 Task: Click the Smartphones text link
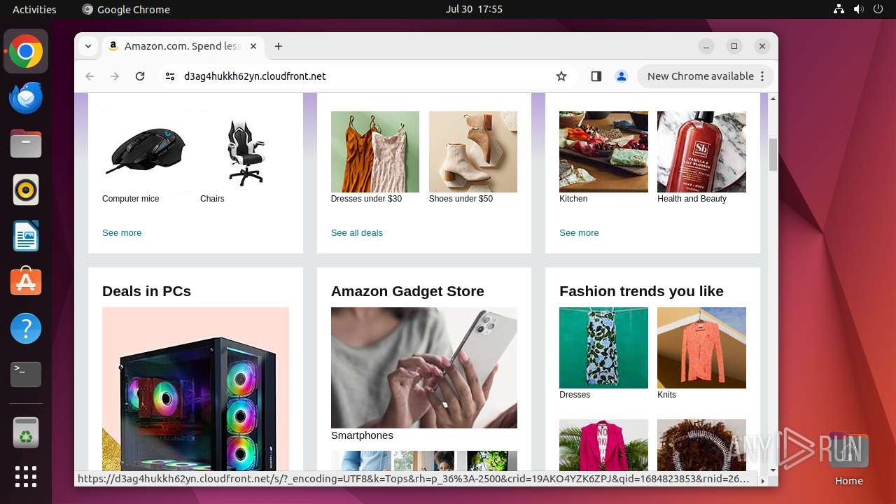coord(362,435)
